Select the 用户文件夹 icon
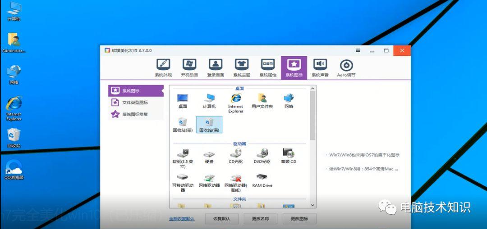The height and width of the screenshot is (229, 487). 262,101
